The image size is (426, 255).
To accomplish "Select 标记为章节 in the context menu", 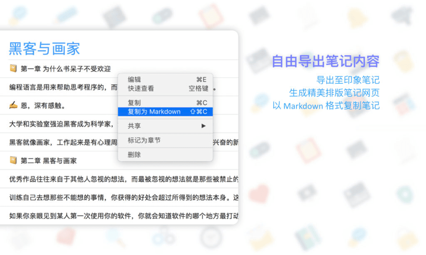I will pyautogui.click(x=144, y=140).
